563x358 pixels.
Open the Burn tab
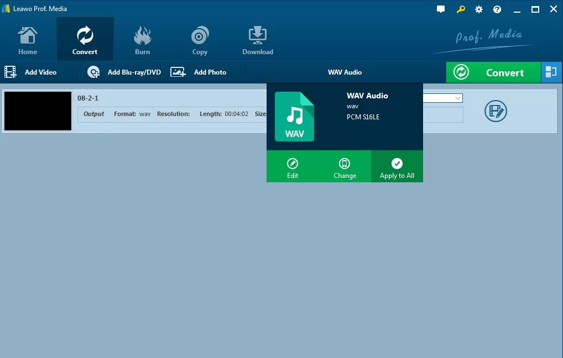pos(142,38)
